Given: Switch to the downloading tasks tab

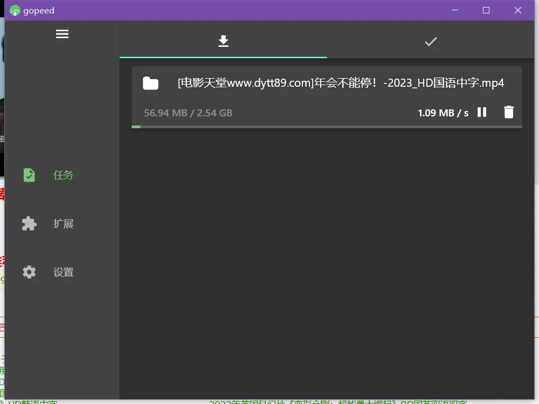Looking at the screenshot, I should [x=224, y=41].
